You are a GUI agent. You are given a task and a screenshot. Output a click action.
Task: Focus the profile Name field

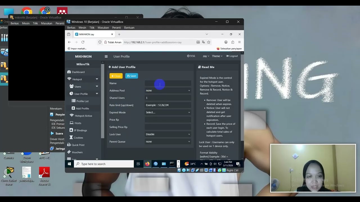coord(168,83)
